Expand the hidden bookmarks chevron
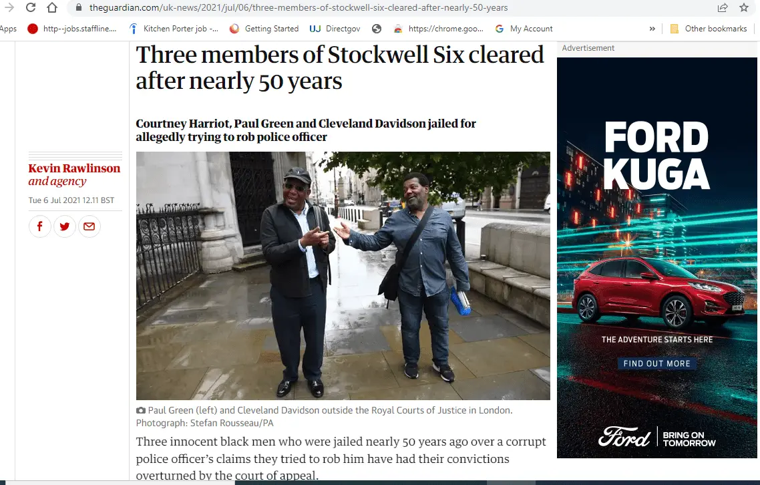The width and height of the screenshot is (760, 485). click(652, 29)
